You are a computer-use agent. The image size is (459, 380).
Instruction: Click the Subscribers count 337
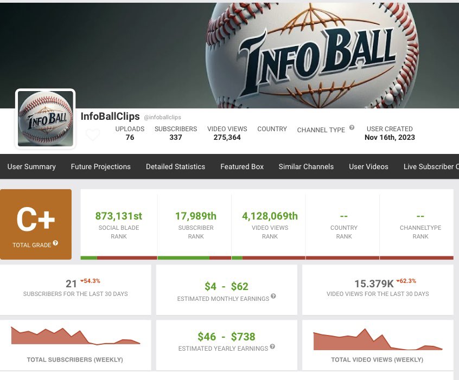point(176,137)
